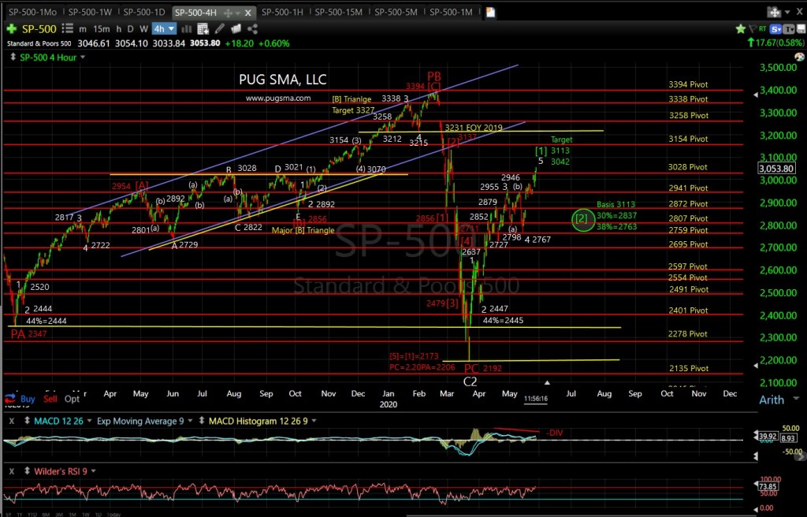Click the colorful globe icon below change

pyautogui.click(x=799, y=57)
